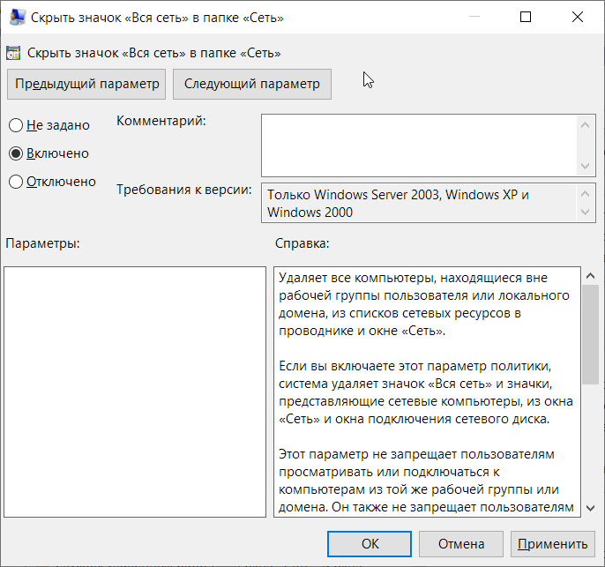605x567 pixels.
Task: Click inside the 'Комментарий' text field
Action: tap(420, 145)
